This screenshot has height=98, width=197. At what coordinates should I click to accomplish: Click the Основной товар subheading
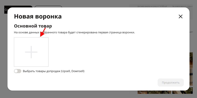tap(33, 26)
